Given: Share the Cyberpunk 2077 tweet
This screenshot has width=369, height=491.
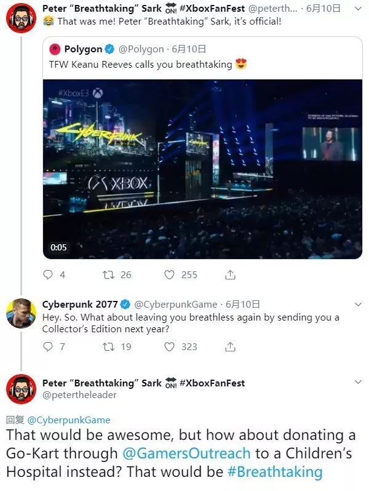Looking at the screenshot, I should [231, 347].
